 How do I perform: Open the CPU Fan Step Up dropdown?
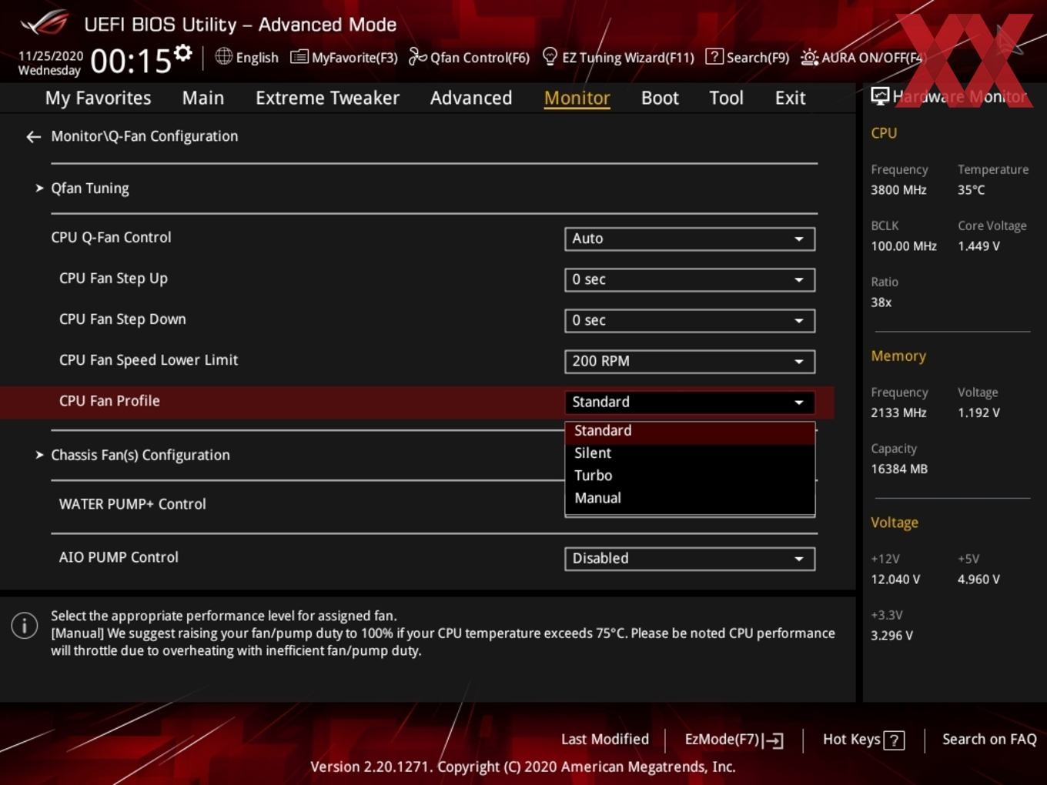(689, 279)
